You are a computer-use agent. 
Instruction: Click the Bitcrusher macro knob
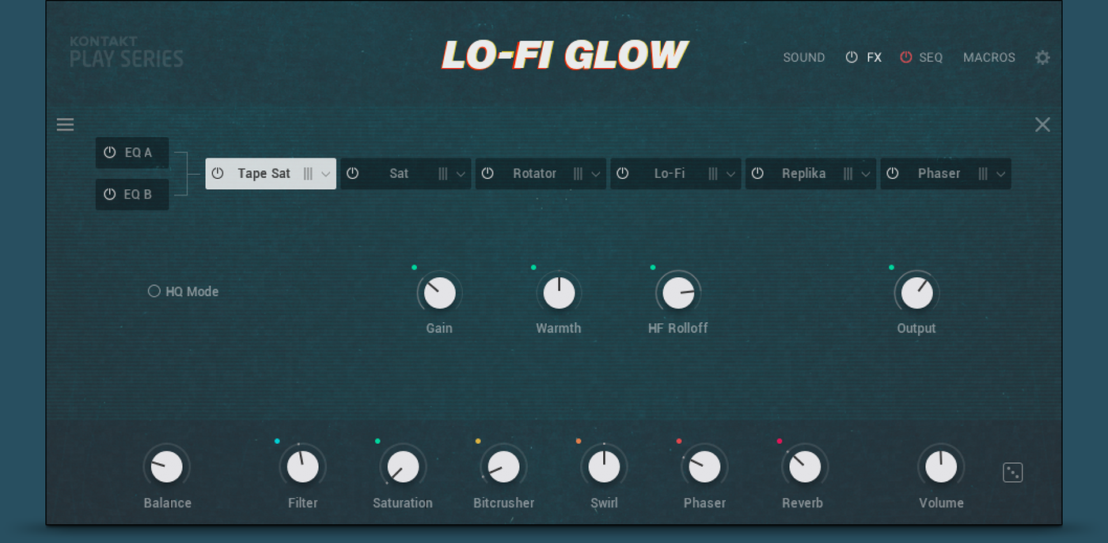click(x=503, y=467)
